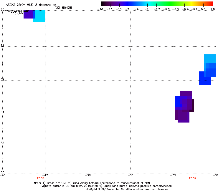Click the -4 color bar label

coord(136,9)
